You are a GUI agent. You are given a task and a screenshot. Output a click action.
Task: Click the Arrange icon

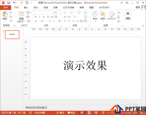(x=103, y=14)
